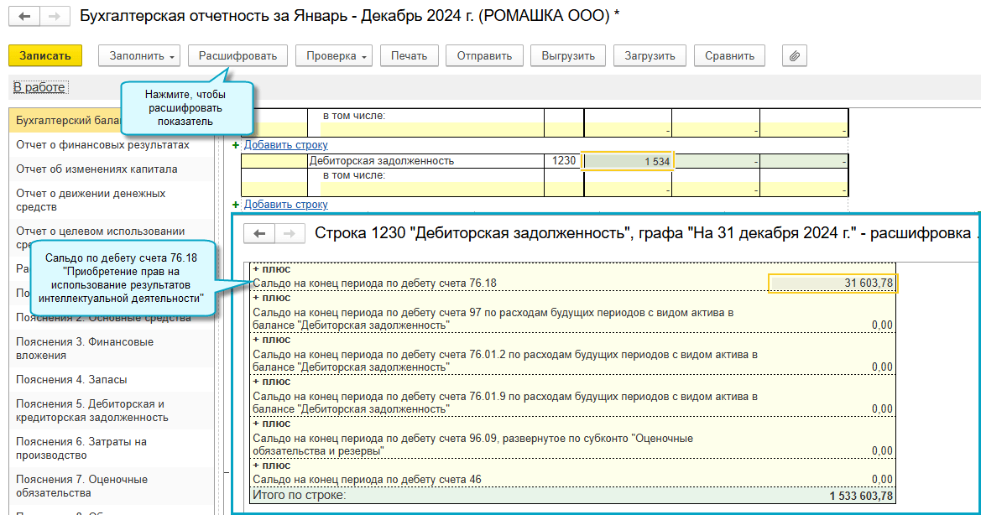Click the back arrow beside the report title
981x515 pixels.
25,17
